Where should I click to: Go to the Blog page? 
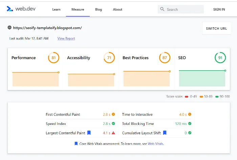click(x=99, y=9)
